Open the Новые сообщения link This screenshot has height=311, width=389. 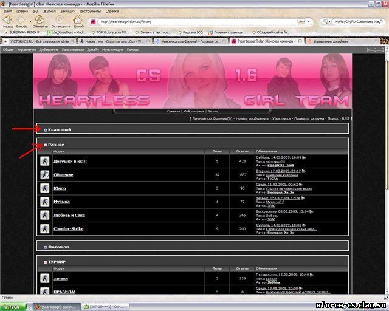click(x=252, y=119)
